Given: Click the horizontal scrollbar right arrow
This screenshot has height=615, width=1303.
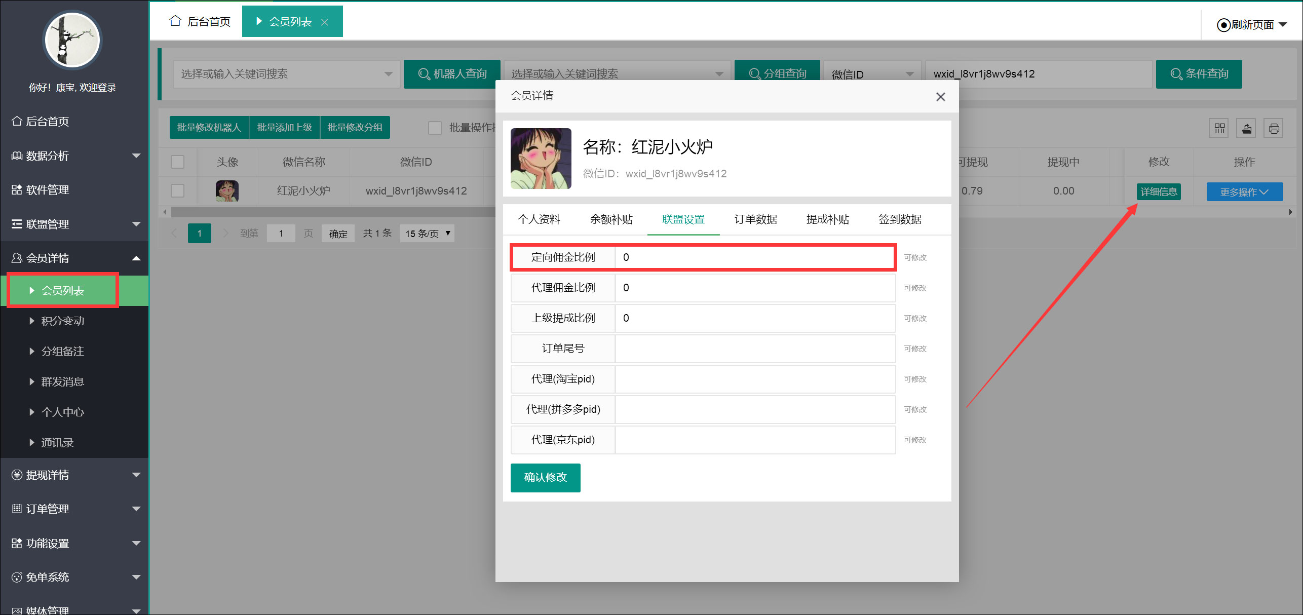Looking at the screenshot, I should coord(1290,212).
